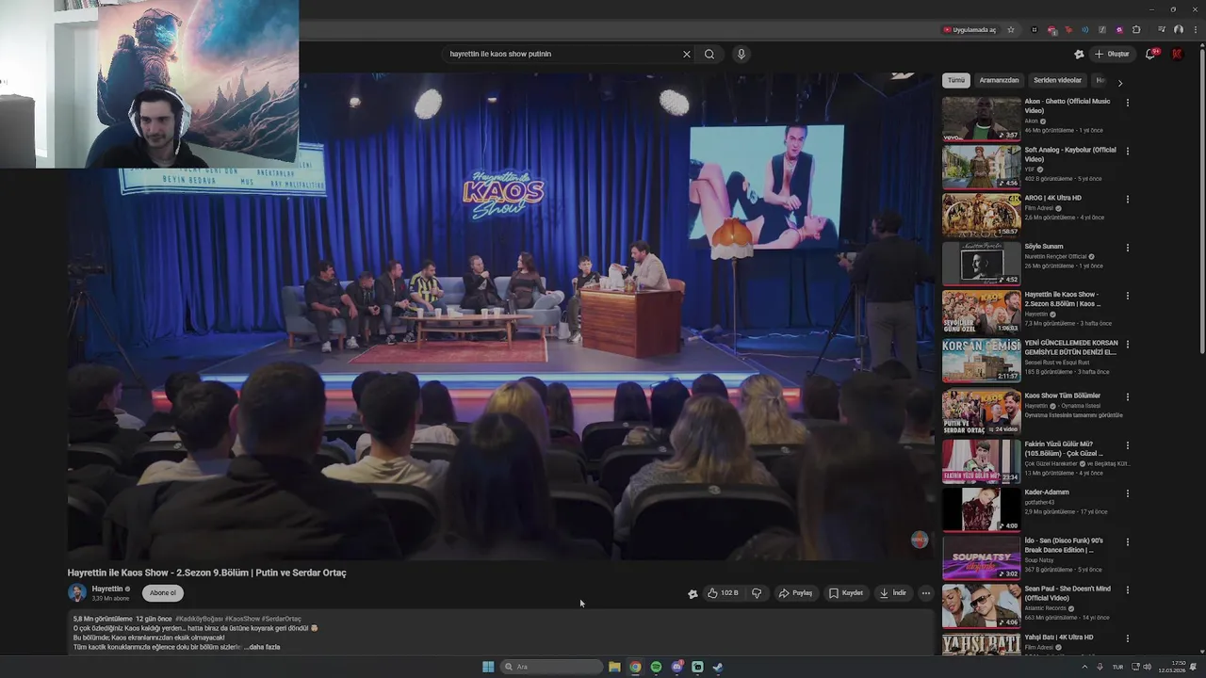Screen dimensions: 1206x678
Task: Open options menu for Akon - Ghetto video
Action: pos(1128,103)
